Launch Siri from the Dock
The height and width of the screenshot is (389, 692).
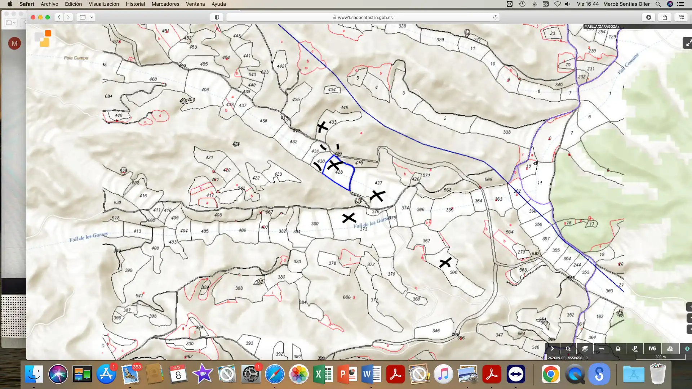[58, 374]
